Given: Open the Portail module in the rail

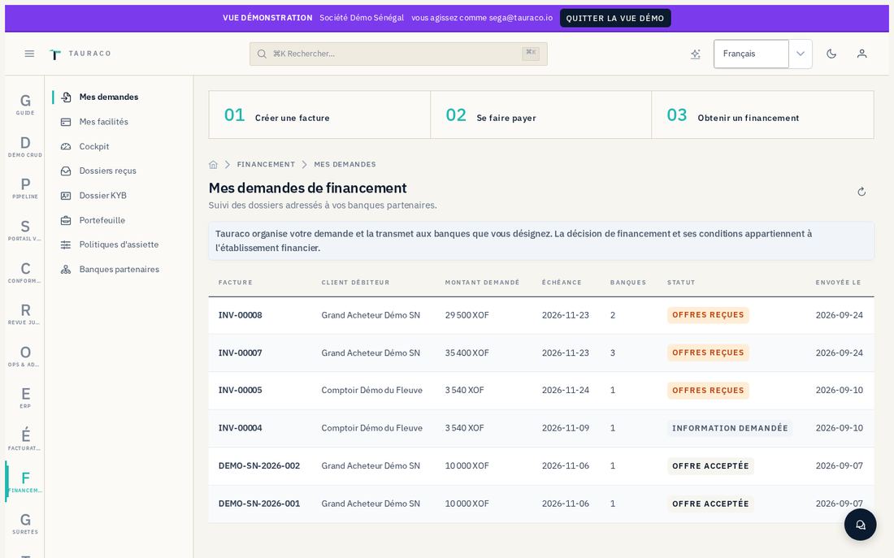Looking at the screenshot, I should [25, 231].
